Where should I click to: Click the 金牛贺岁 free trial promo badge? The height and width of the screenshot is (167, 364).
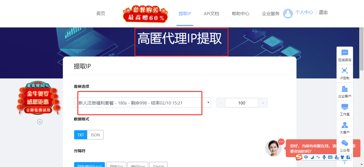pyautogui.click(x=38, y=98)
